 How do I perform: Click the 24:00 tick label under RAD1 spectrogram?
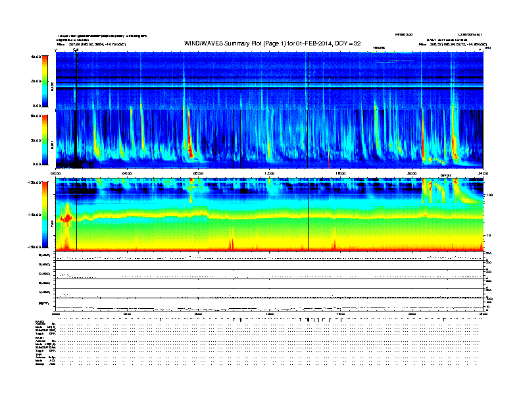tap(483, 173)
